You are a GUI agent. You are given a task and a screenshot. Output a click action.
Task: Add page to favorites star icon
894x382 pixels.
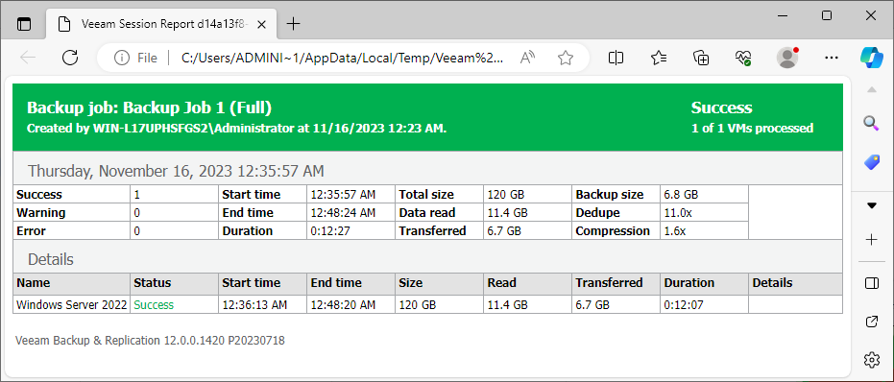coord(565,57)
